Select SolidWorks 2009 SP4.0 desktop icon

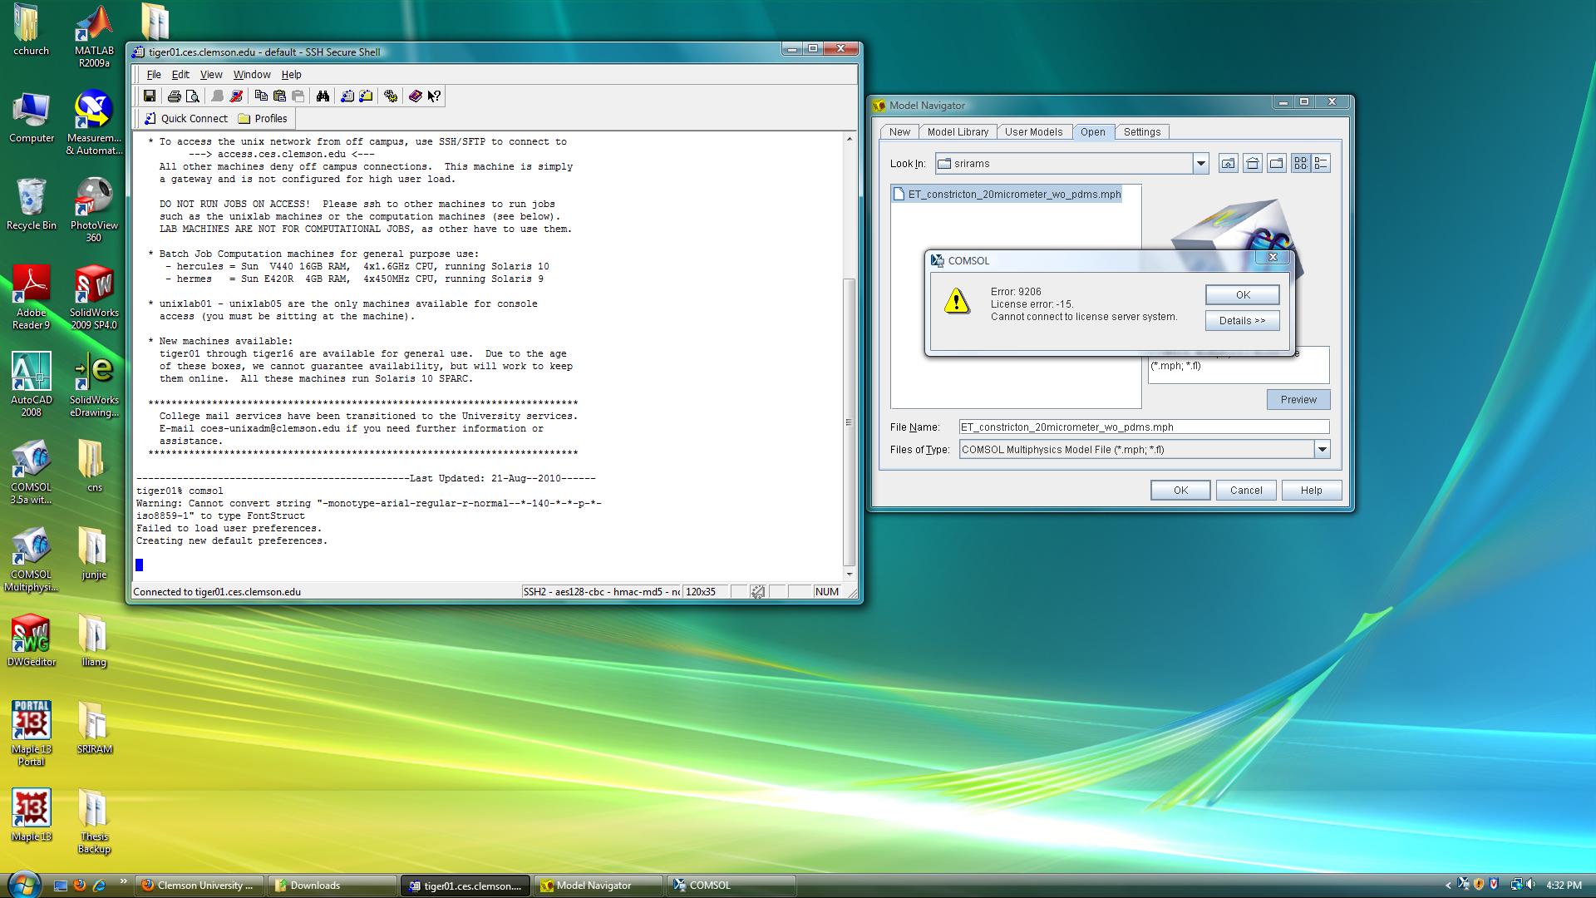tap(94, 298)
